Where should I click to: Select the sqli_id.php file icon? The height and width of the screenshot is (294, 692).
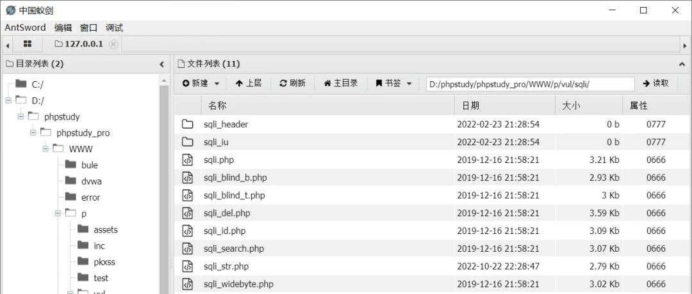click(x=188, y=231)
